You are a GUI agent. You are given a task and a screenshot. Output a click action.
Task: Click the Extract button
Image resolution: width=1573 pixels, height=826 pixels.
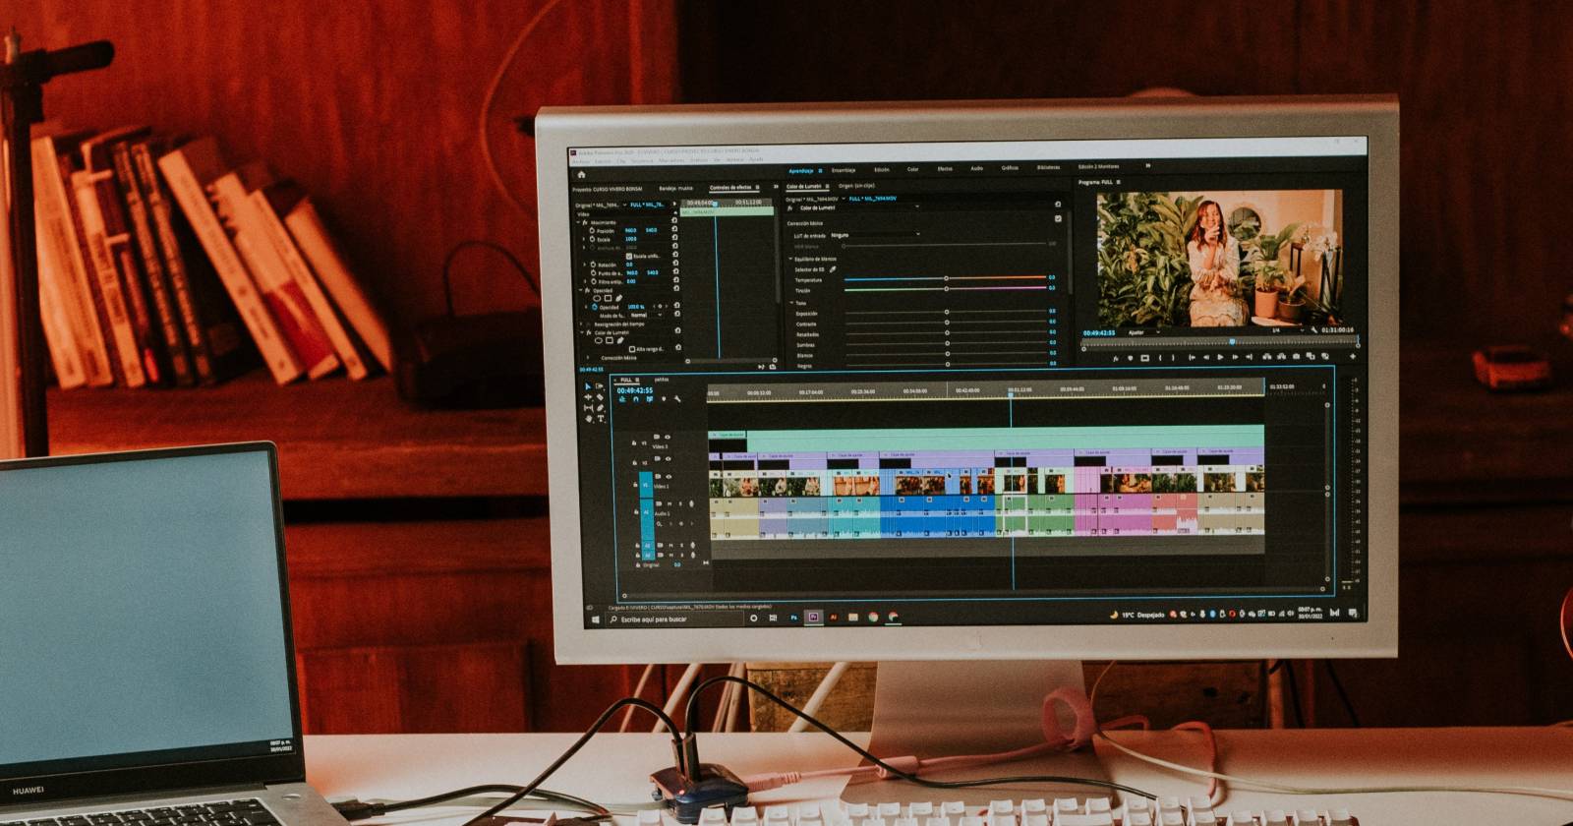[x=1281, y=357]
